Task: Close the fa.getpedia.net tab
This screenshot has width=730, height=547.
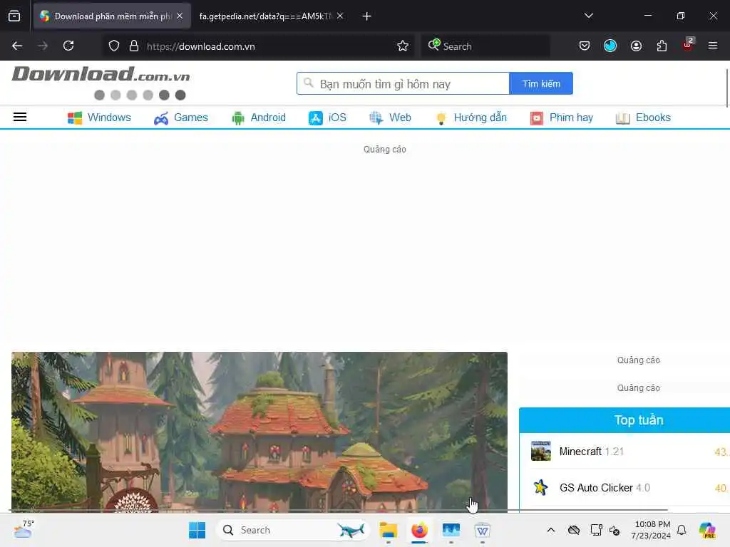Action: 340,16
